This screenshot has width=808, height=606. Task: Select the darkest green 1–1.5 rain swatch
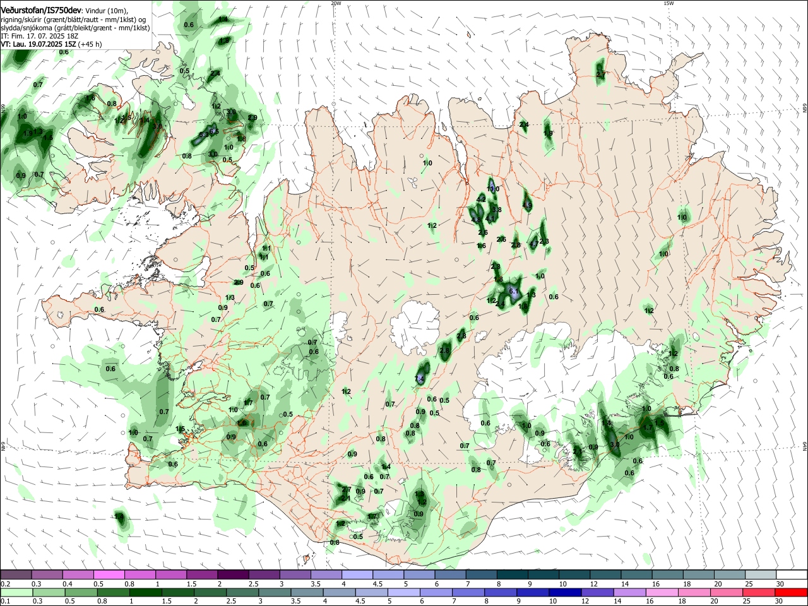coord(146,592)
